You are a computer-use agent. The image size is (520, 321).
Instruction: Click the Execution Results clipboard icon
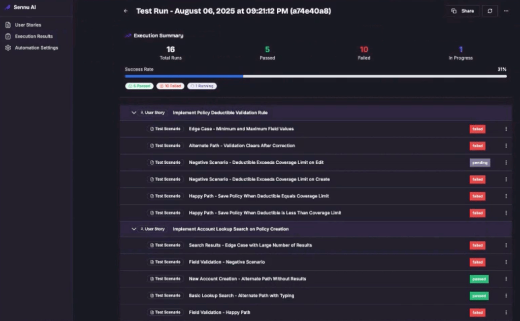(x=8, y=37)
